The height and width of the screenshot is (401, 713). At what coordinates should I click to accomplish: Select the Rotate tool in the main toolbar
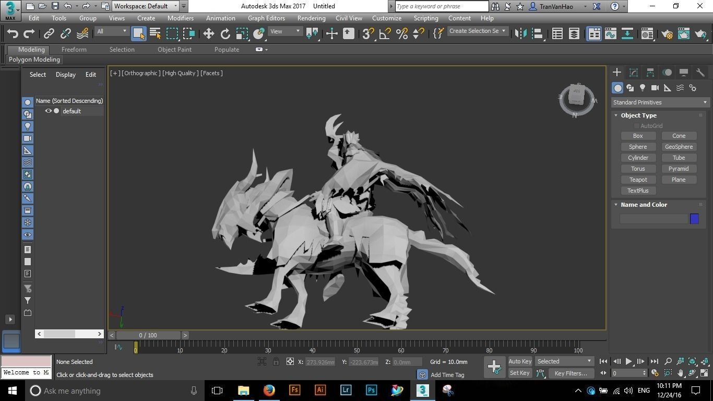[x=225, y=33]
